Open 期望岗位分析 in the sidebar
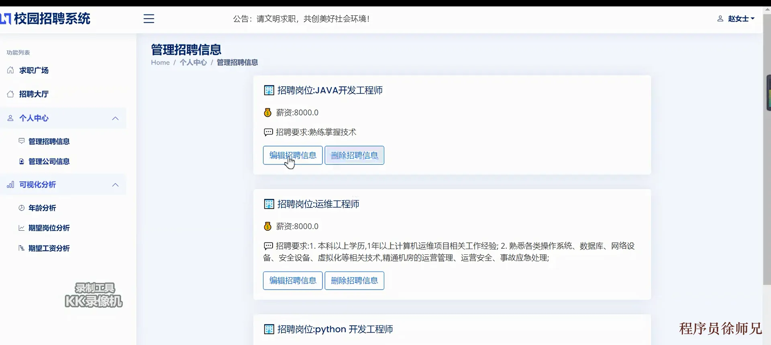 [49, 228]
